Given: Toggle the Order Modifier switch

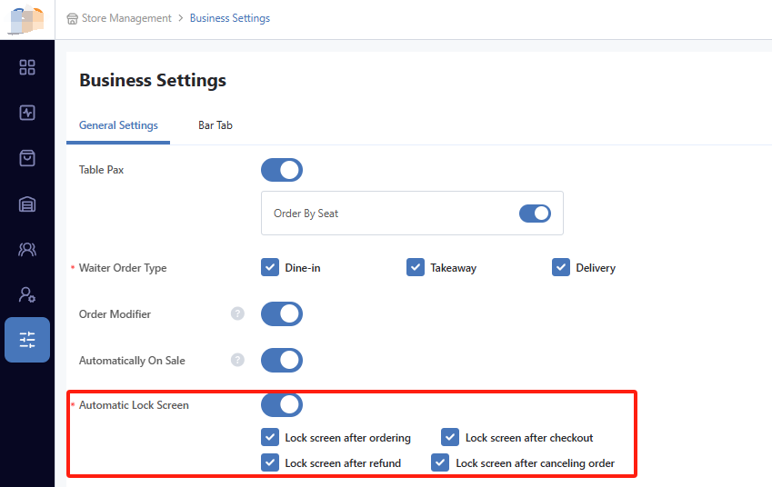Looking at the screenshot, I should pos(282,313).
